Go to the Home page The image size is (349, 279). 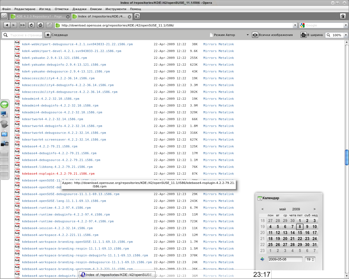(40, 25)
